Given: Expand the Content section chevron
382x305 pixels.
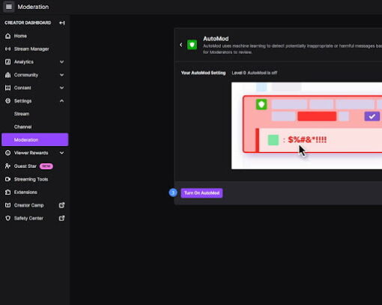Looking at the screenshot, I should pos(61,88).
